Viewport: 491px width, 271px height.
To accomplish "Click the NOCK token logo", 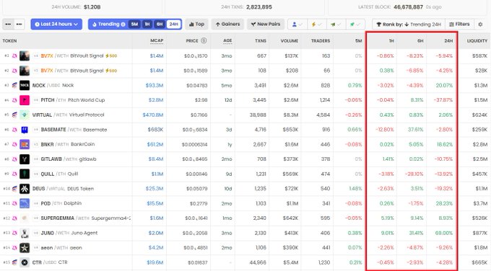I will tap(25, 85).
